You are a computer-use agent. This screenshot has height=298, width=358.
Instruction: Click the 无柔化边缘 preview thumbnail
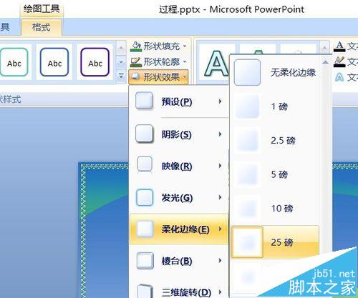tap(247, 72)
